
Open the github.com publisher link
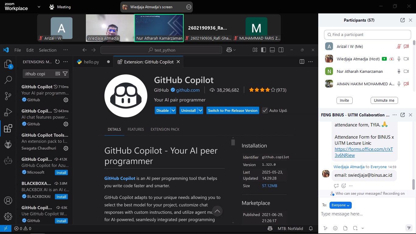tap(188, 90)
